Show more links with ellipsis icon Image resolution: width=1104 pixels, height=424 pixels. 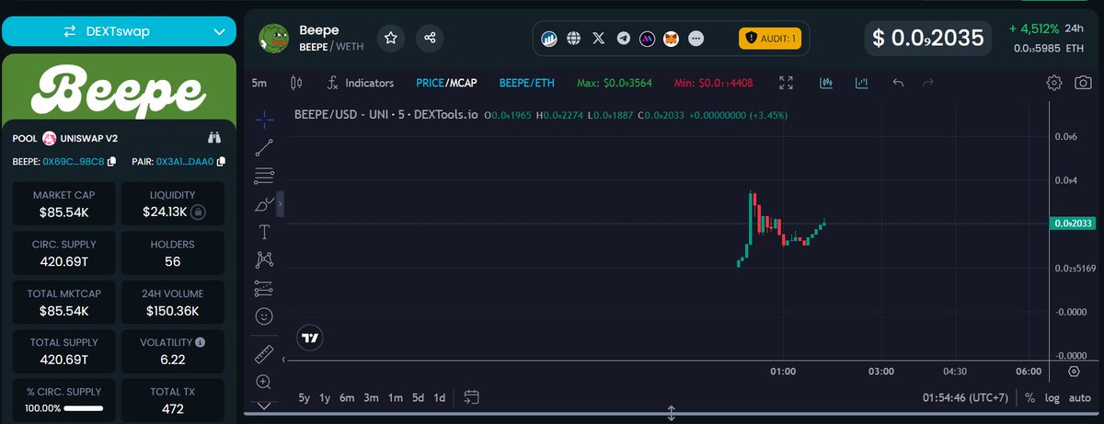(696, 39)
